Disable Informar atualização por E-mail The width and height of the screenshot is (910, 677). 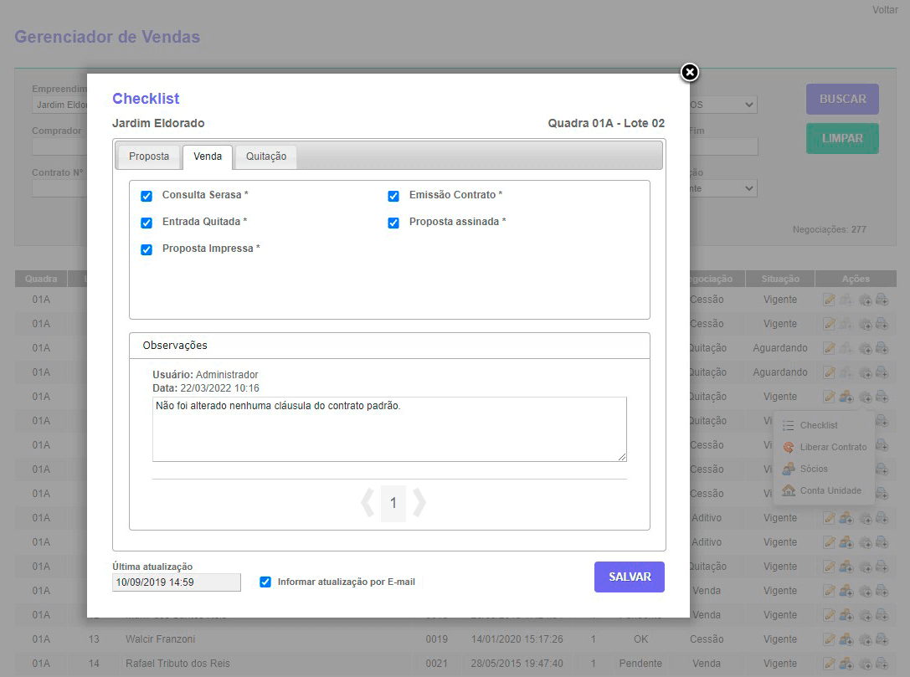point(265,582)
